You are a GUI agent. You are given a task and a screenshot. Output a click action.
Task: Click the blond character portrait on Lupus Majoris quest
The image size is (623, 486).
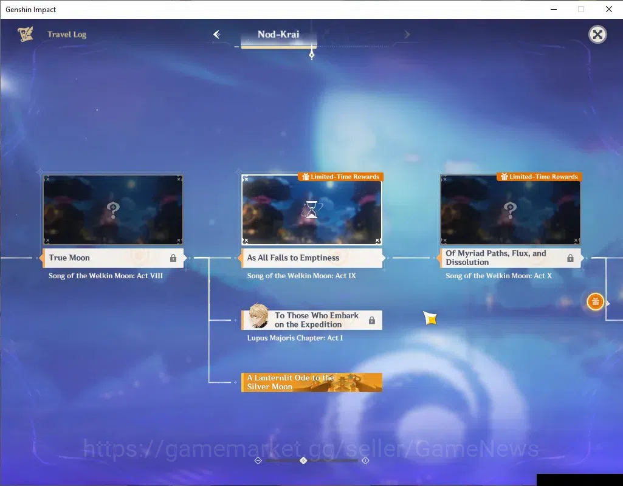259,316
